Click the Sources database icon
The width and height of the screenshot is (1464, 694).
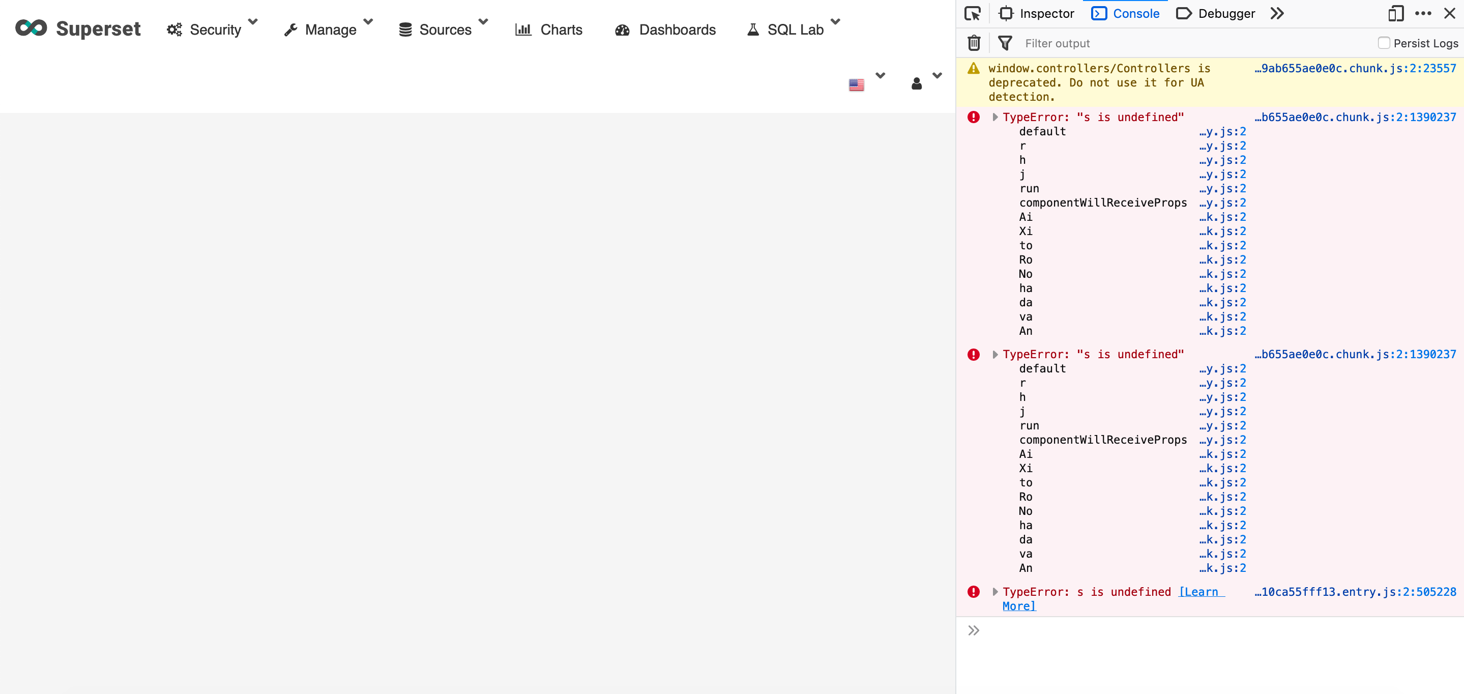tap(405, 29)
